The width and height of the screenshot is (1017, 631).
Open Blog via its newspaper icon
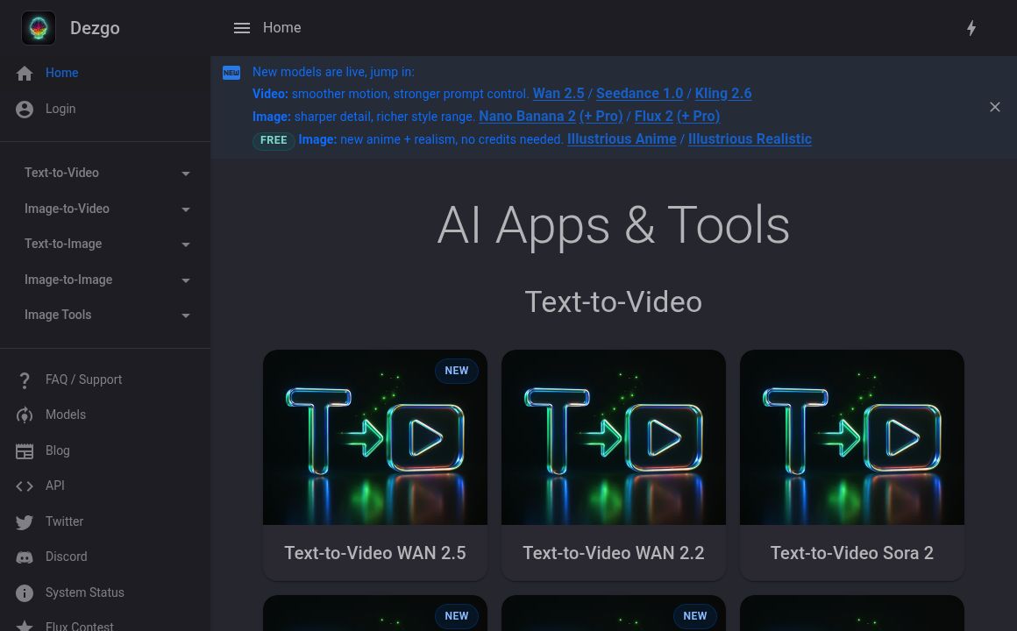coord(25,451)
